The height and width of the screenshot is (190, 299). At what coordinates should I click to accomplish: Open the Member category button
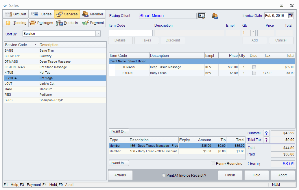coord(93,14)
